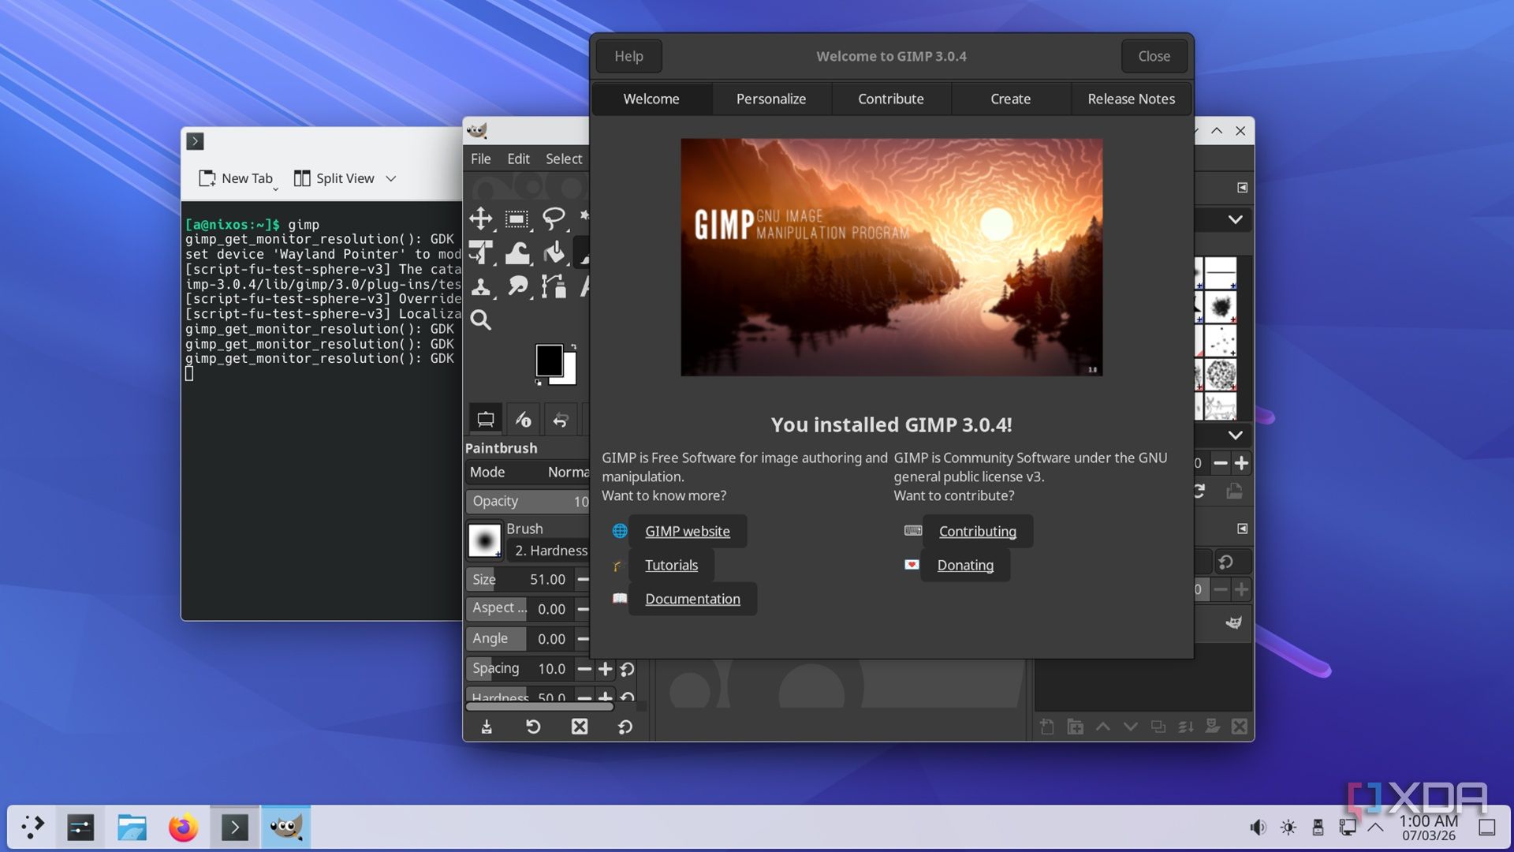Select the Paths tool
This screenshot has width=1514, height=852.
[554, 286]
